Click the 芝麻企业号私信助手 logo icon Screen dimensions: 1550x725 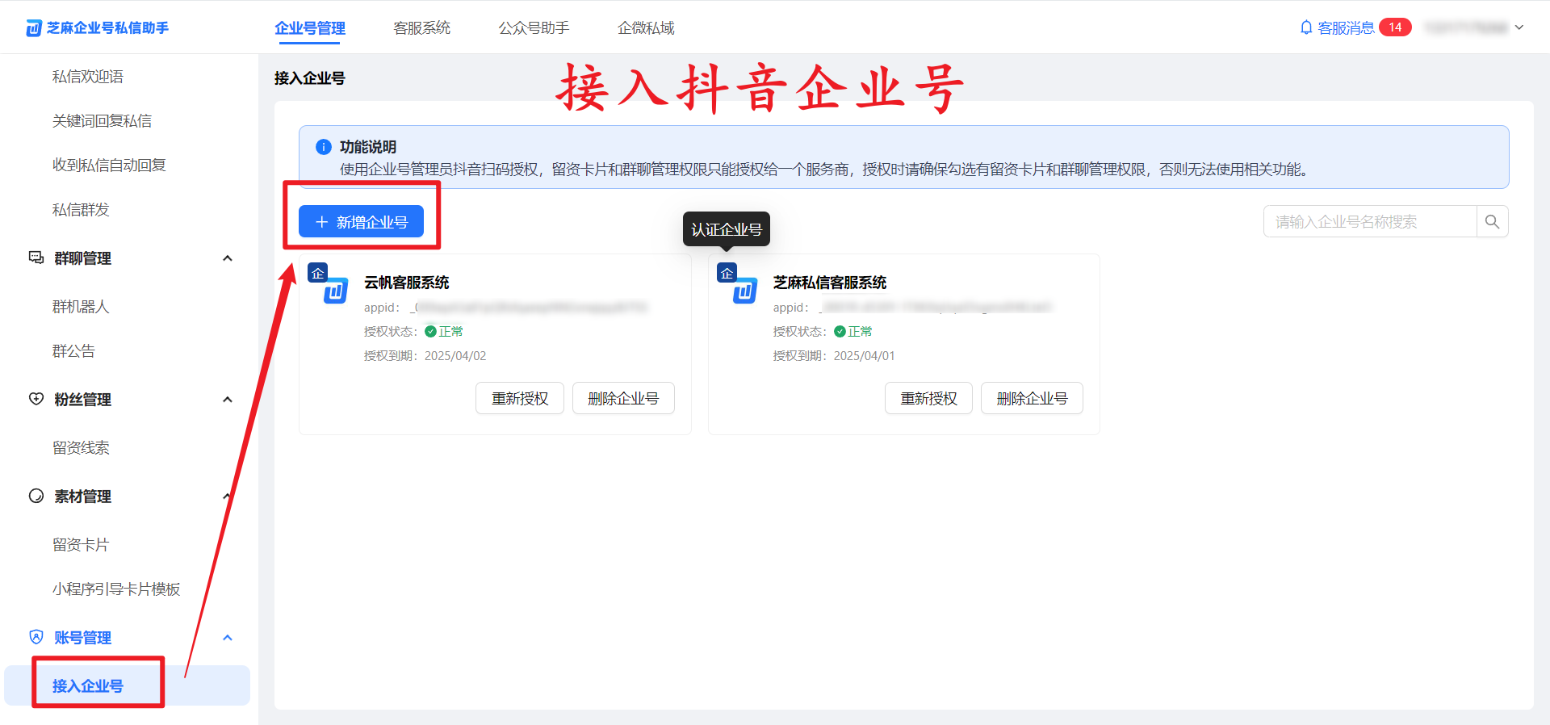pyautogui.click(x=34, y=28)
